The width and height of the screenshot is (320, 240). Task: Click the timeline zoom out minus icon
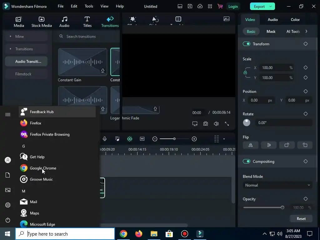pyautogui.click(x=155, y=139)
